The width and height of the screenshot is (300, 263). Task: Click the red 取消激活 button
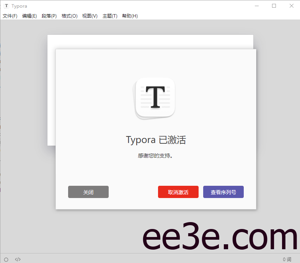(x=178, y=192)
